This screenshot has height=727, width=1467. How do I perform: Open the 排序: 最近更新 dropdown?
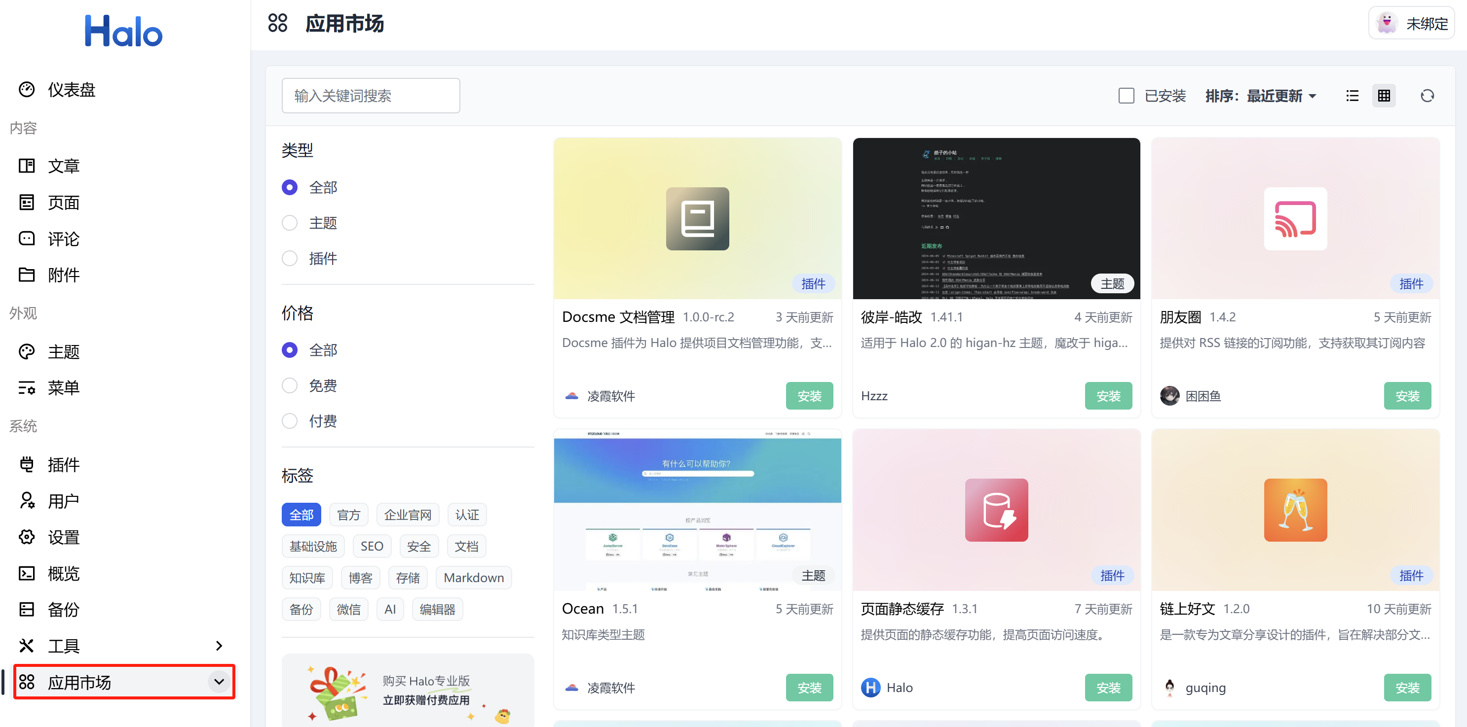[x=1261, y=96]
